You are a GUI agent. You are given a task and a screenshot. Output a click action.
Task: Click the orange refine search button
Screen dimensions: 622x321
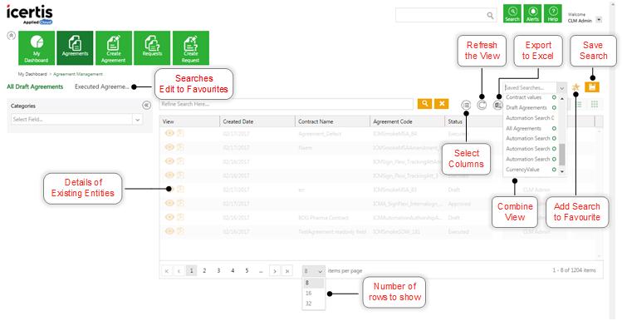(x=424, y=104)
